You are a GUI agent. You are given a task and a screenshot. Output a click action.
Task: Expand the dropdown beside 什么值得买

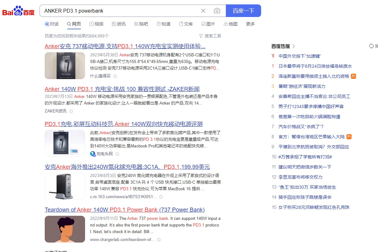115,76
